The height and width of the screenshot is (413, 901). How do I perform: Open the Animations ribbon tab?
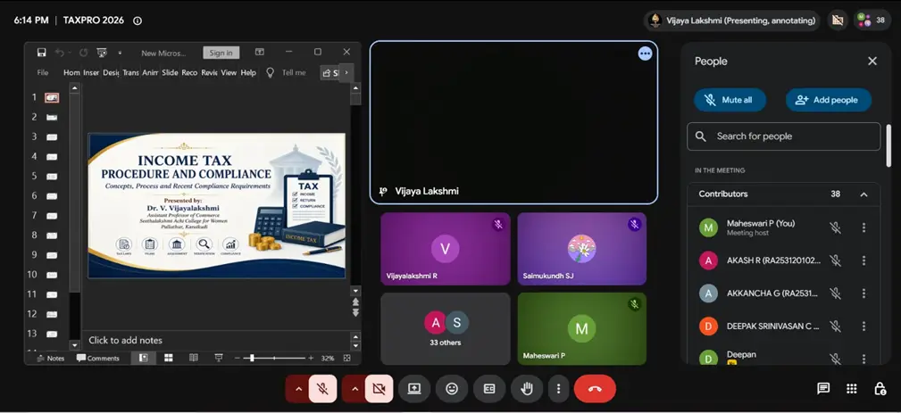pyautogui.click(x=150, y=73)
